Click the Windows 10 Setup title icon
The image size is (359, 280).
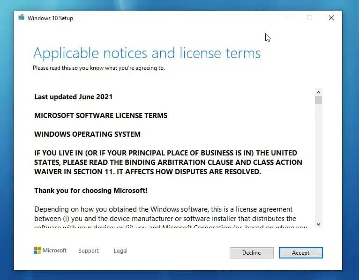tap(22, 17)
